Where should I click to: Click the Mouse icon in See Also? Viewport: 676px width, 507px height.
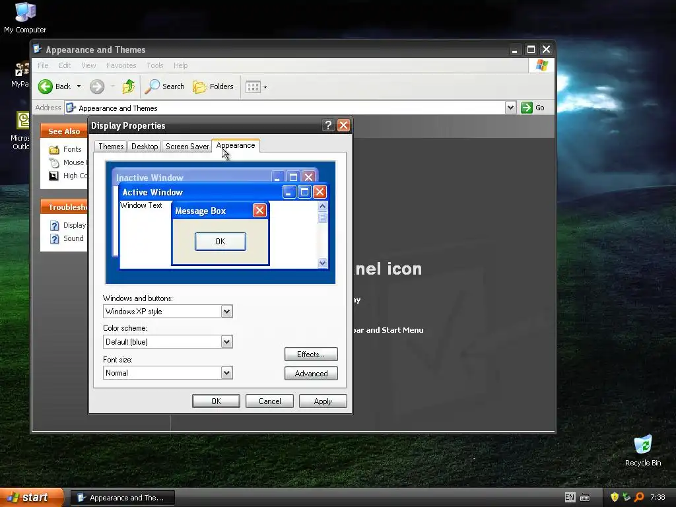(54, 162)
